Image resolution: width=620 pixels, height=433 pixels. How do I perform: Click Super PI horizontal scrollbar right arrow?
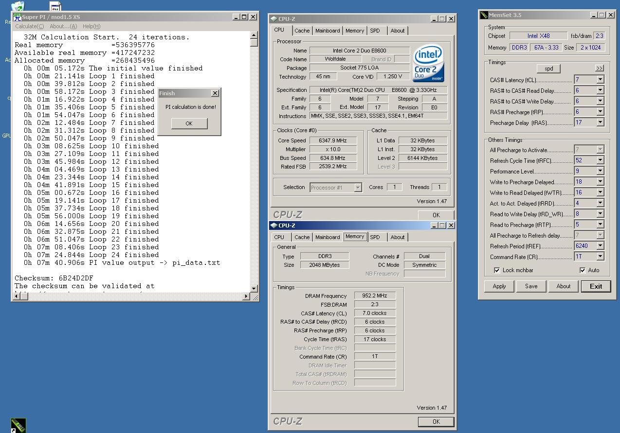(x=246, y=296)
